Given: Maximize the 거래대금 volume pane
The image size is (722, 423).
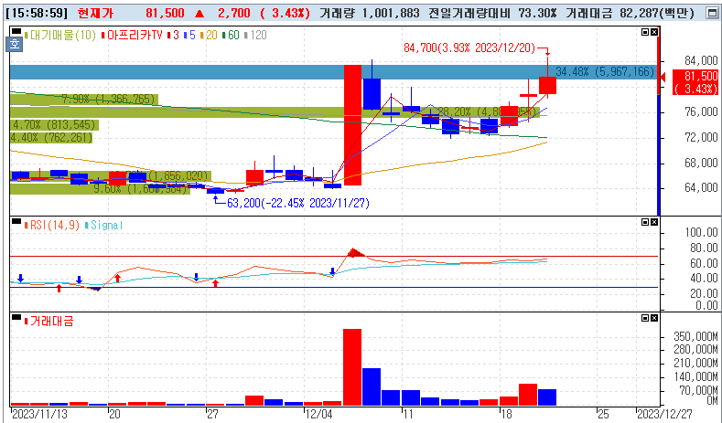Looking at the screenshot, I should click(645, 318).
